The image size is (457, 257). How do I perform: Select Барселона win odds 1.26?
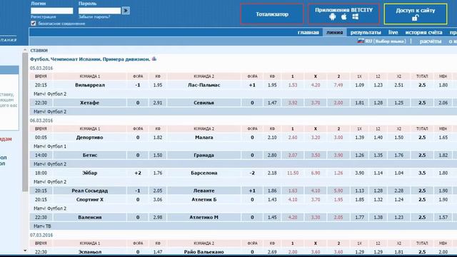pyautogui.click(x=338, y=173)
